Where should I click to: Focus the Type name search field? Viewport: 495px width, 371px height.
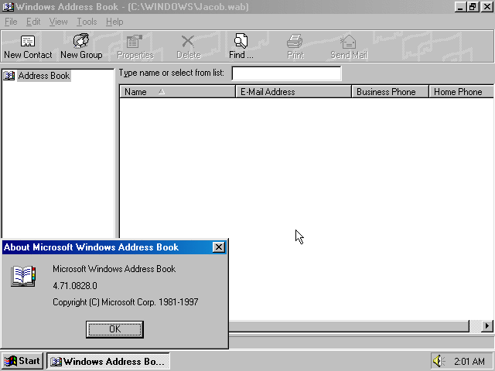pos(286,73)
